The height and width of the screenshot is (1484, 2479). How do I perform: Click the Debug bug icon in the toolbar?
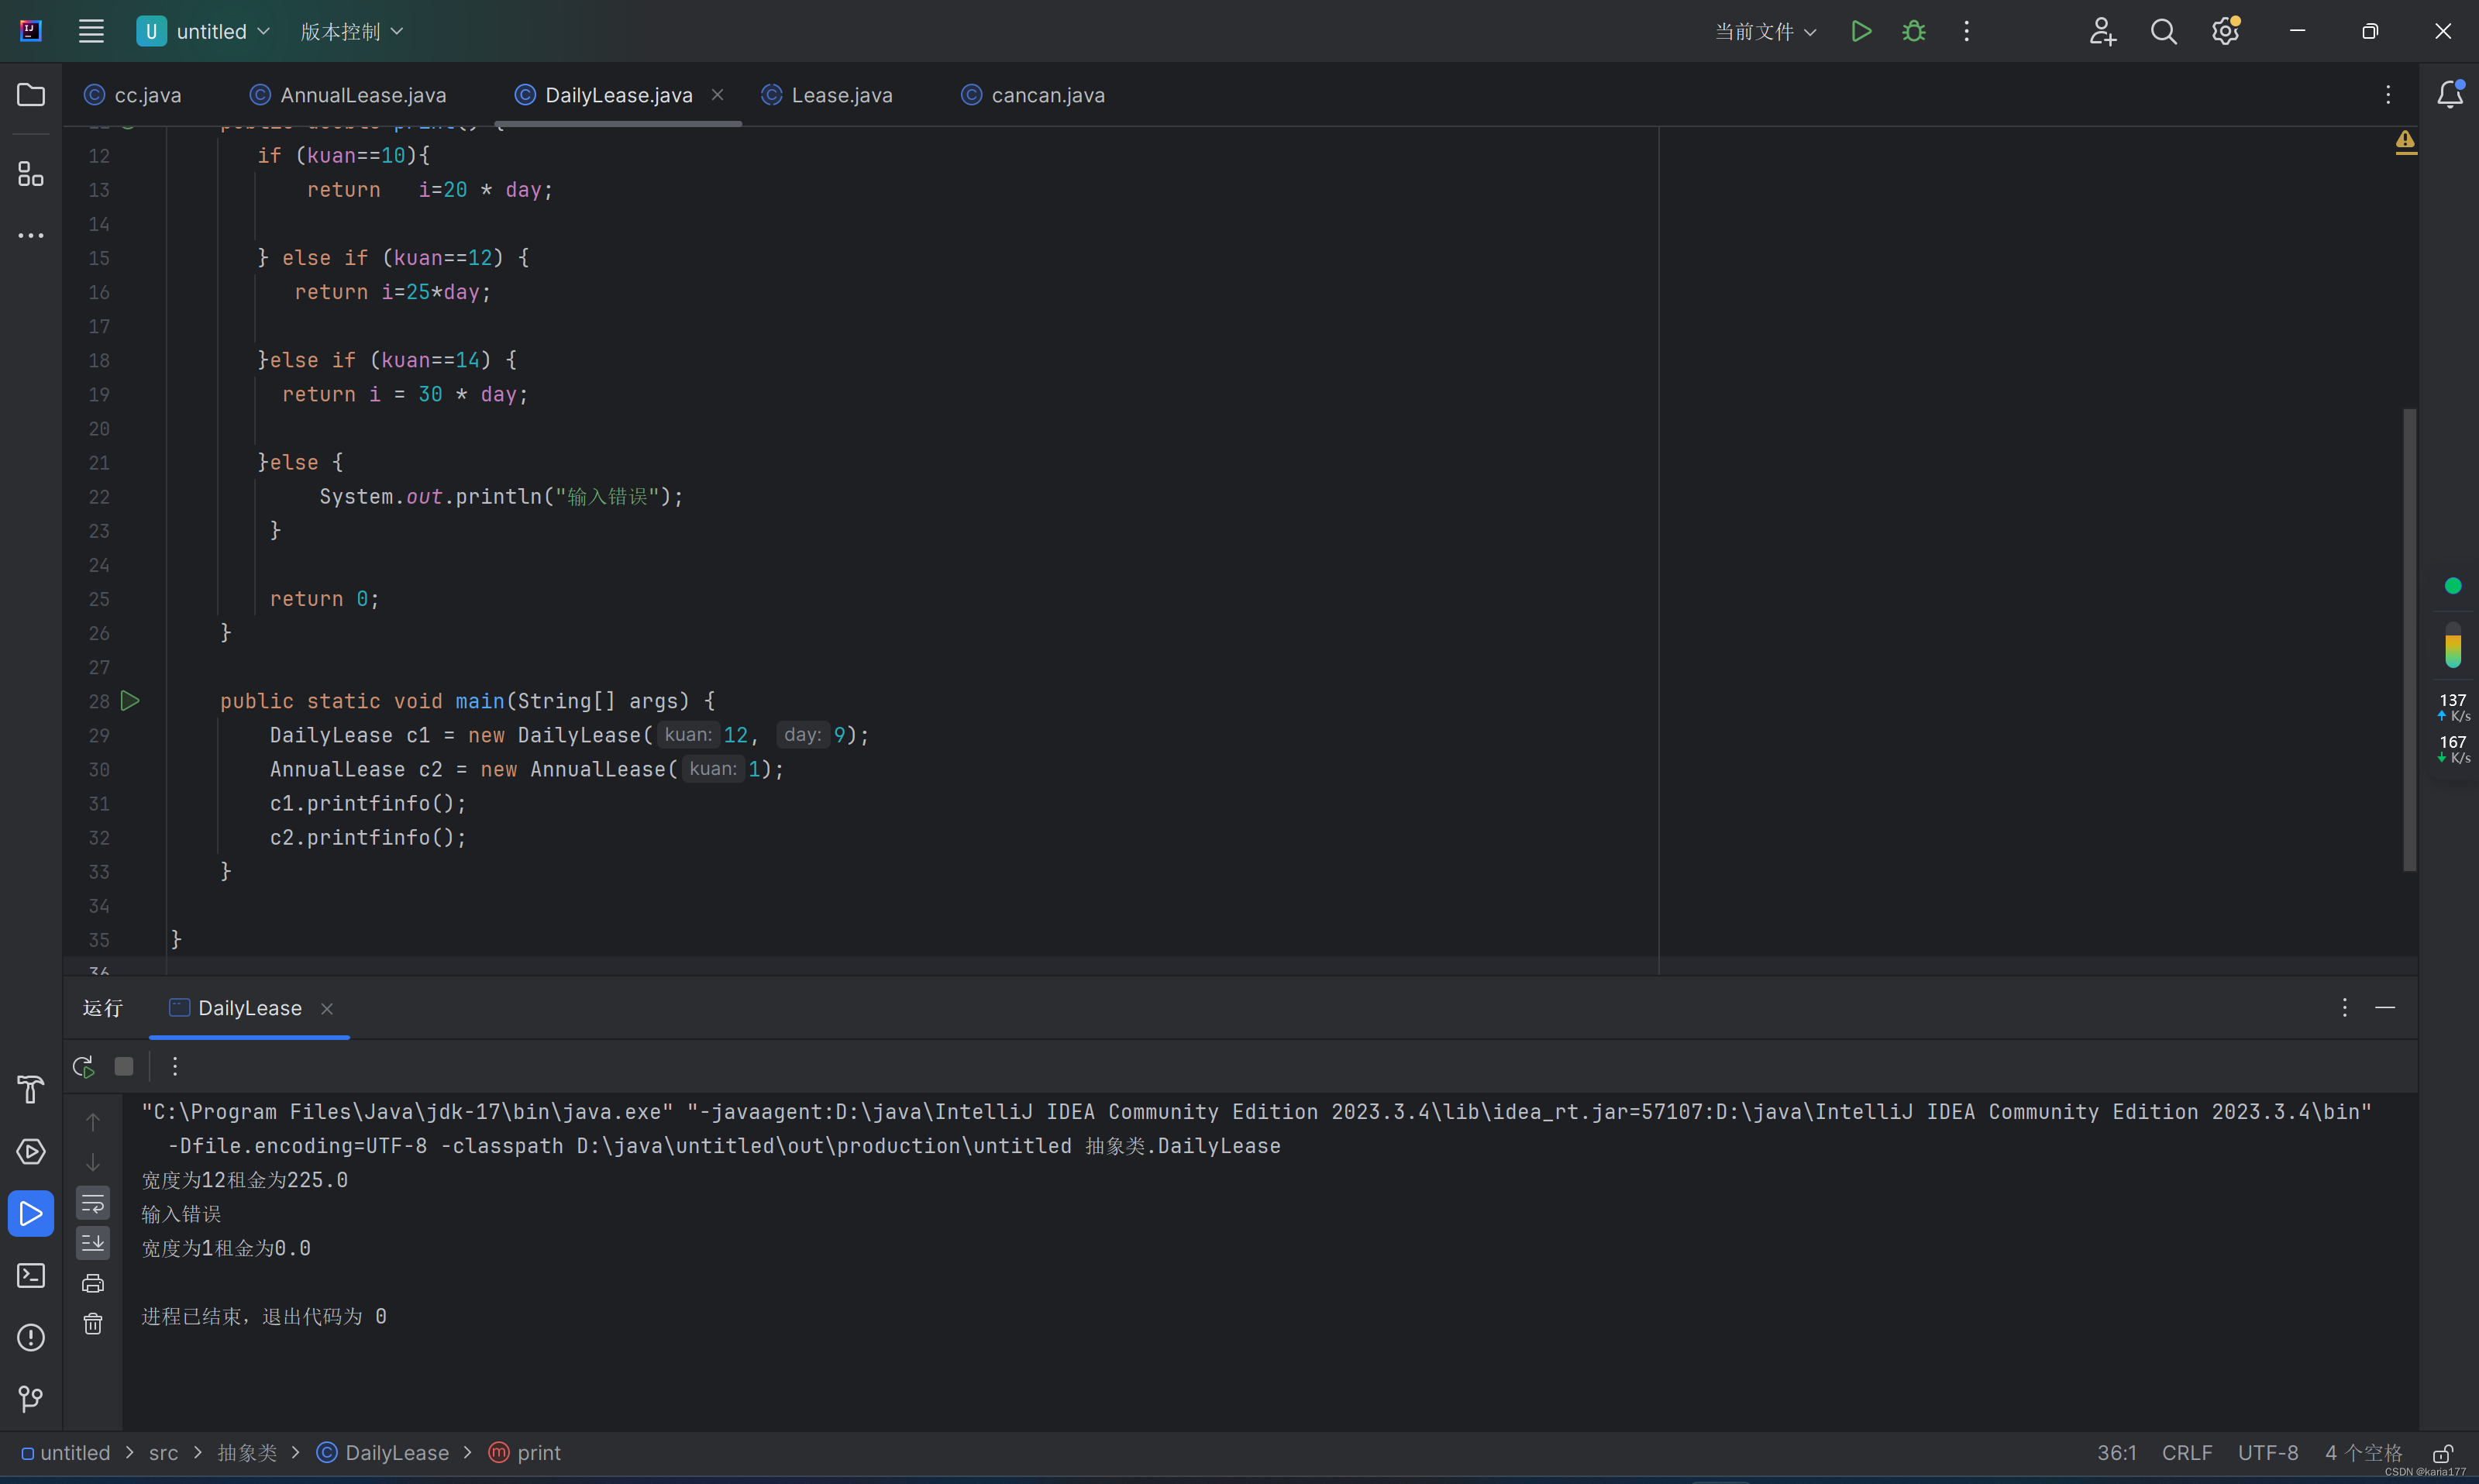pos(1913,31)
